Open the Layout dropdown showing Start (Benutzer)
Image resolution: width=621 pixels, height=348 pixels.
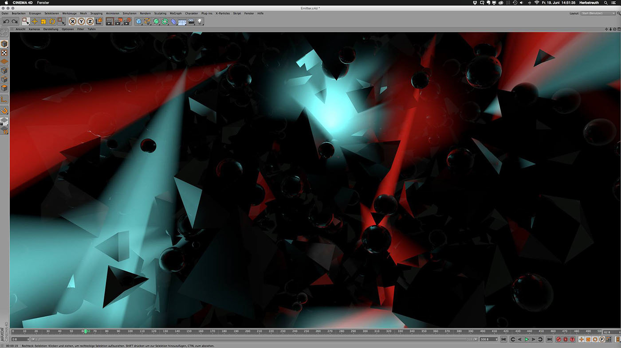point(598,13)
